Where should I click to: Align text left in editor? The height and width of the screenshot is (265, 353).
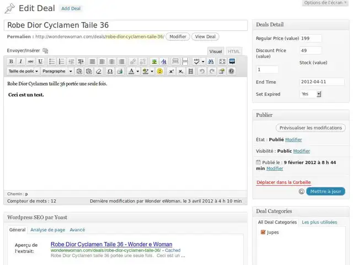[102, 61]
